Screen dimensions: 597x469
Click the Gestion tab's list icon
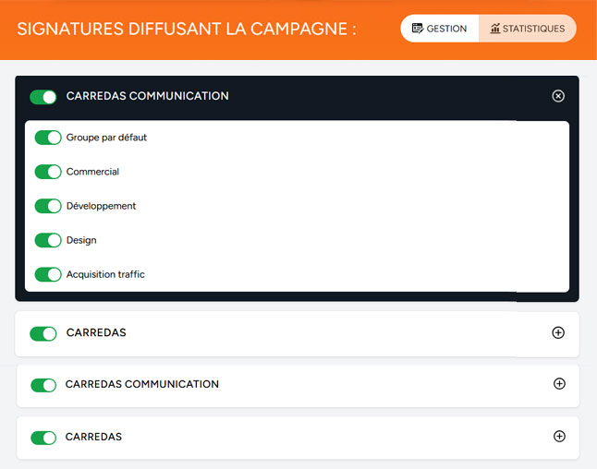tap(417, 29)
